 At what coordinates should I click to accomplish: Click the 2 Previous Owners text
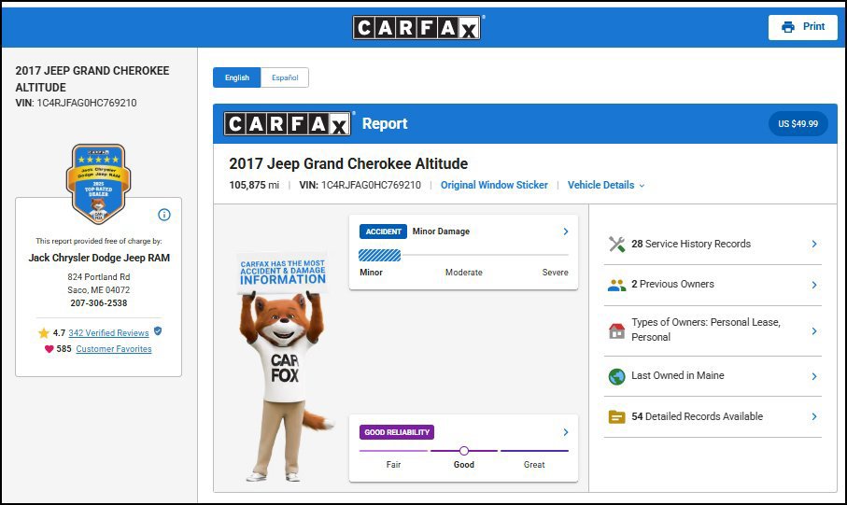pos(672,284)
